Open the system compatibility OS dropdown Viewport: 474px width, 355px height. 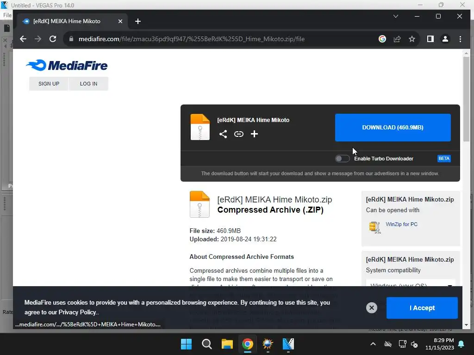tap(411, 284)
